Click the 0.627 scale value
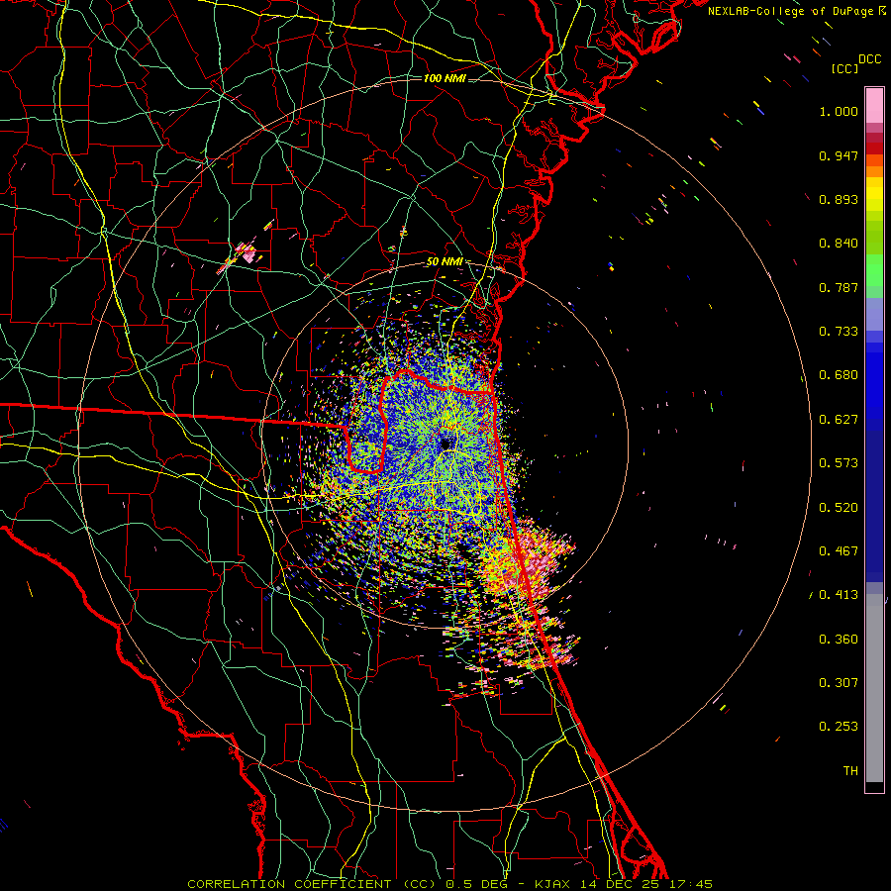 click(x=839, y=420)
